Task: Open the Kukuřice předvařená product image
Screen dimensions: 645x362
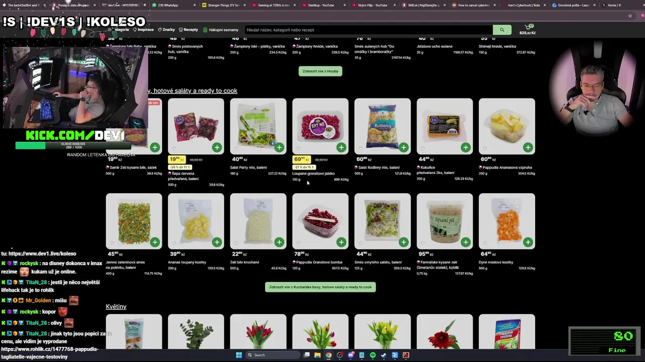Action: pos(444,126)
